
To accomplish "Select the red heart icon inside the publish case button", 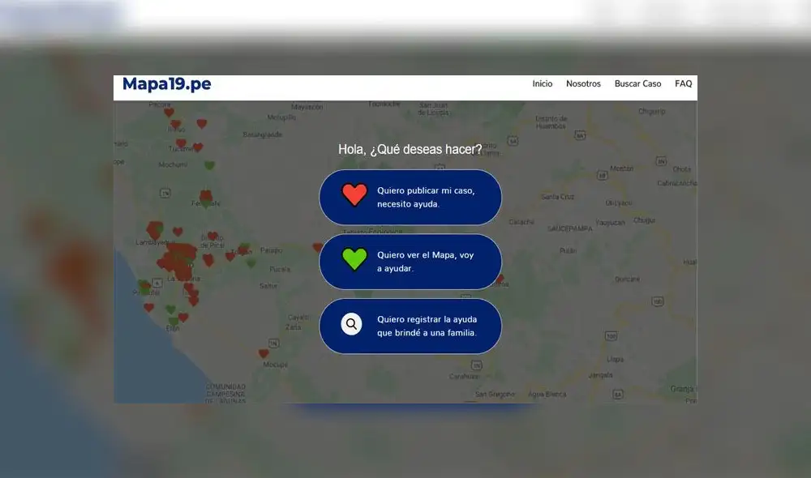I will [354, 194].
